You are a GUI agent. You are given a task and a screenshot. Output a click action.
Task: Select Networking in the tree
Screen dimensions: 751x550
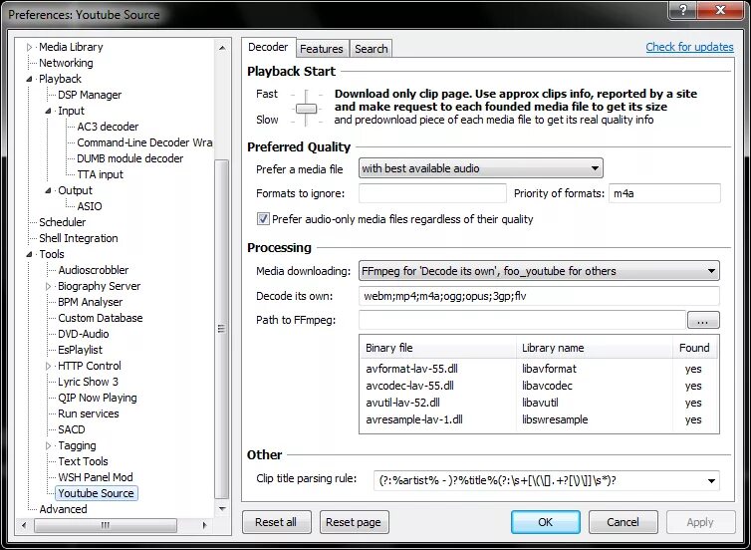pyautogui.click(x=66, y=63)
